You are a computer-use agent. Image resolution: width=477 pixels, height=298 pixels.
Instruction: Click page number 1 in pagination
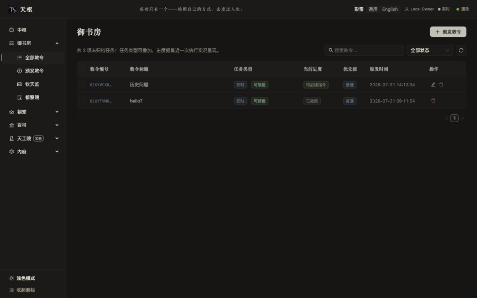454,118
